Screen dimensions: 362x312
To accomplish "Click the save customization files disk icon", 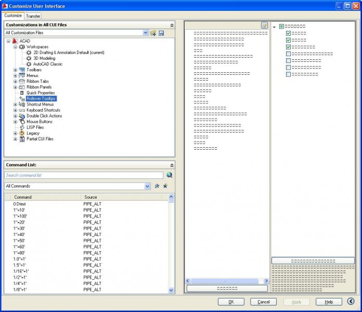I will pos(161,33).
